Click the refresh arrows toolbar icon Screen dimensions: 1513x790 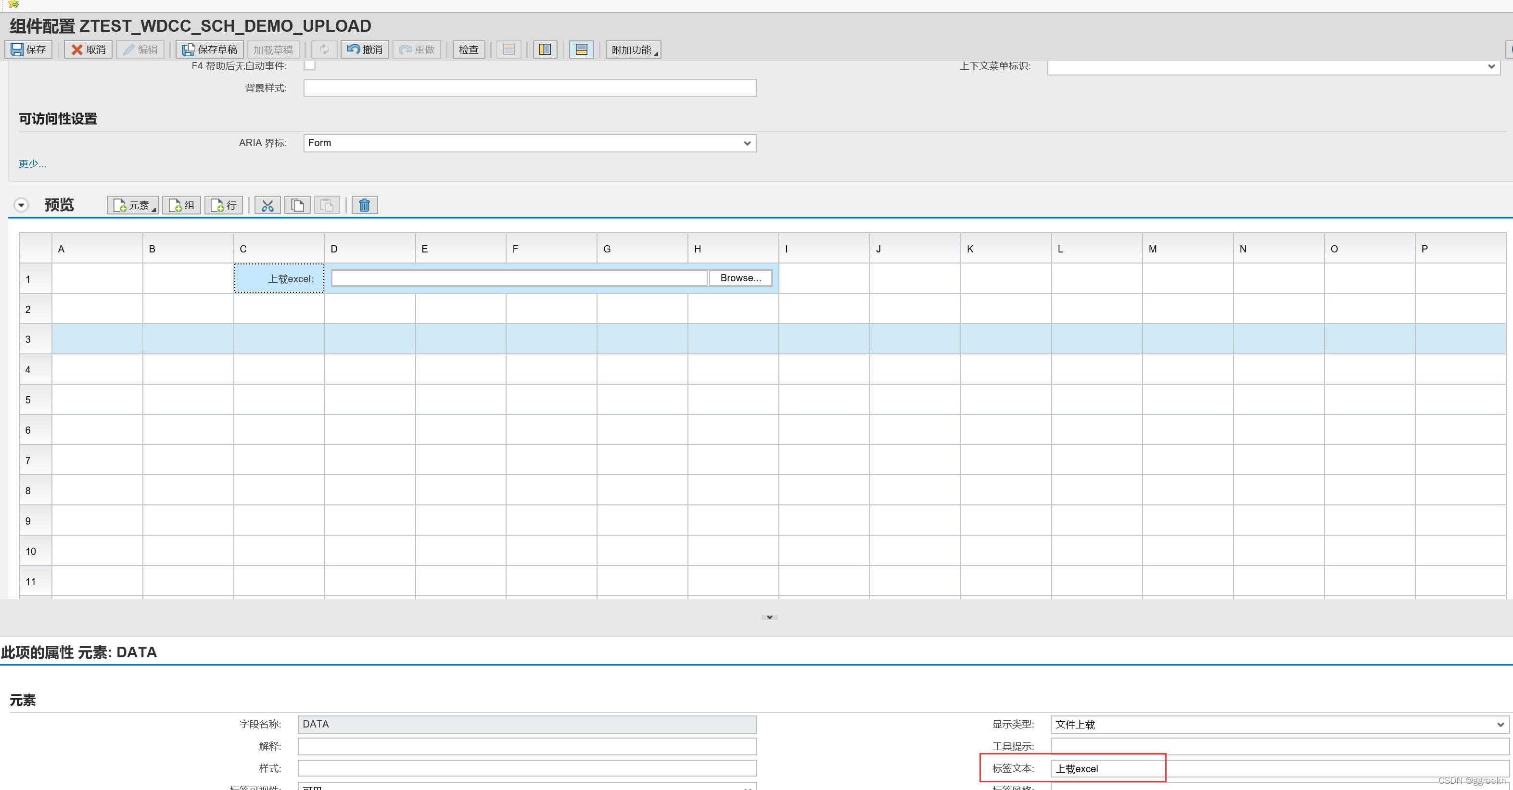tap(324, 50)
